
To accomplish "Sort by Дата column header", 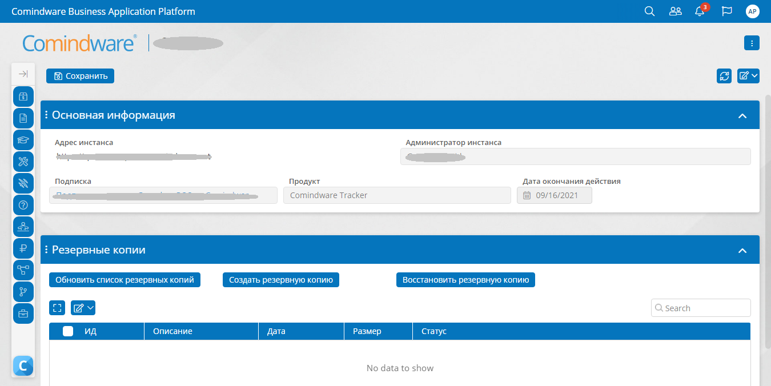I will click(x=276, y=331).
